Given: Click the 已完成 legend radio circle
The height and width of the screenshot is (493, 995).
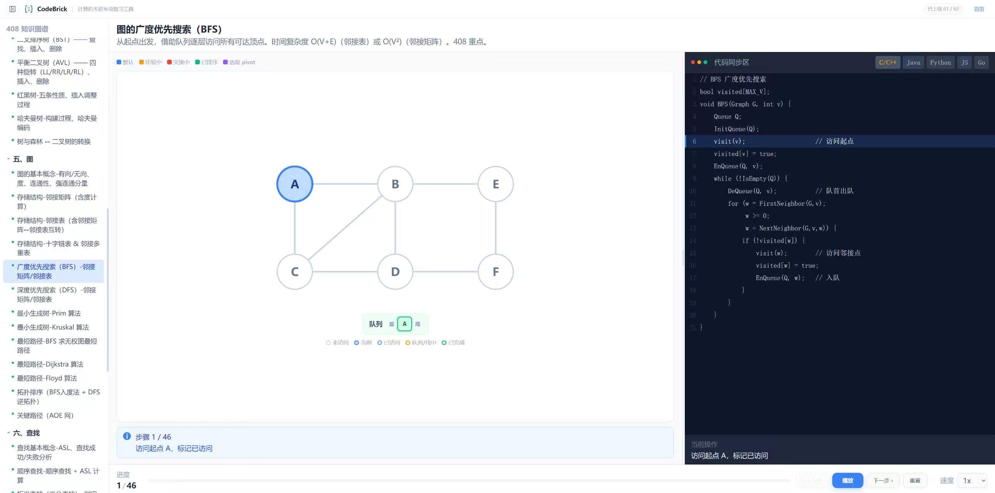Looking at the screenshot, I should [444, 343].
